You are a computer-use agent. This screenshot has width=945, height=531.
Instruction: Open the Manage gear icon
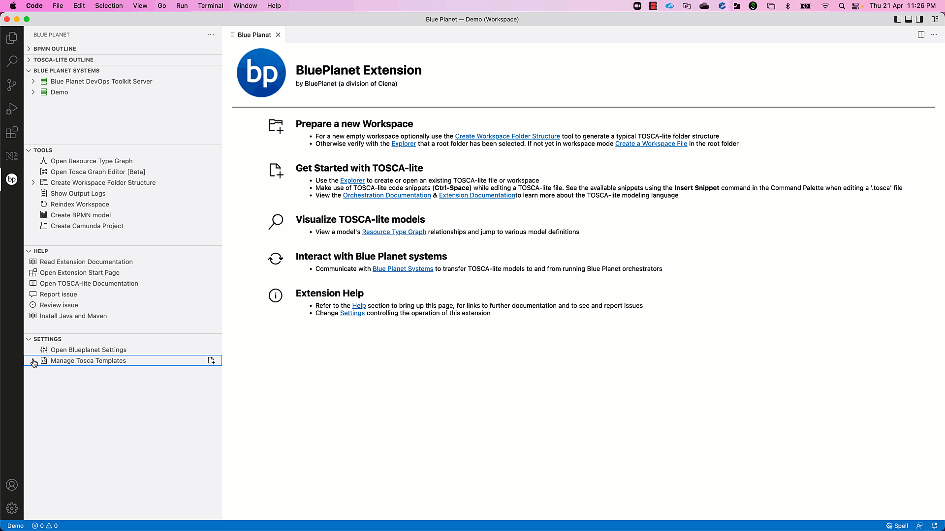pyautogui.click(x=12, y=508)
